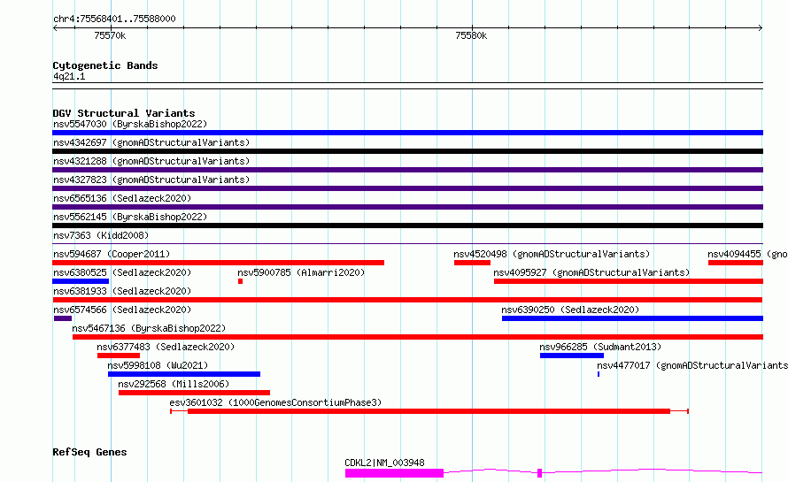The width and height of the screenshot is (788, 482).
Task: Click DGV Structural Variants track title
Action: tap(124, 113)
